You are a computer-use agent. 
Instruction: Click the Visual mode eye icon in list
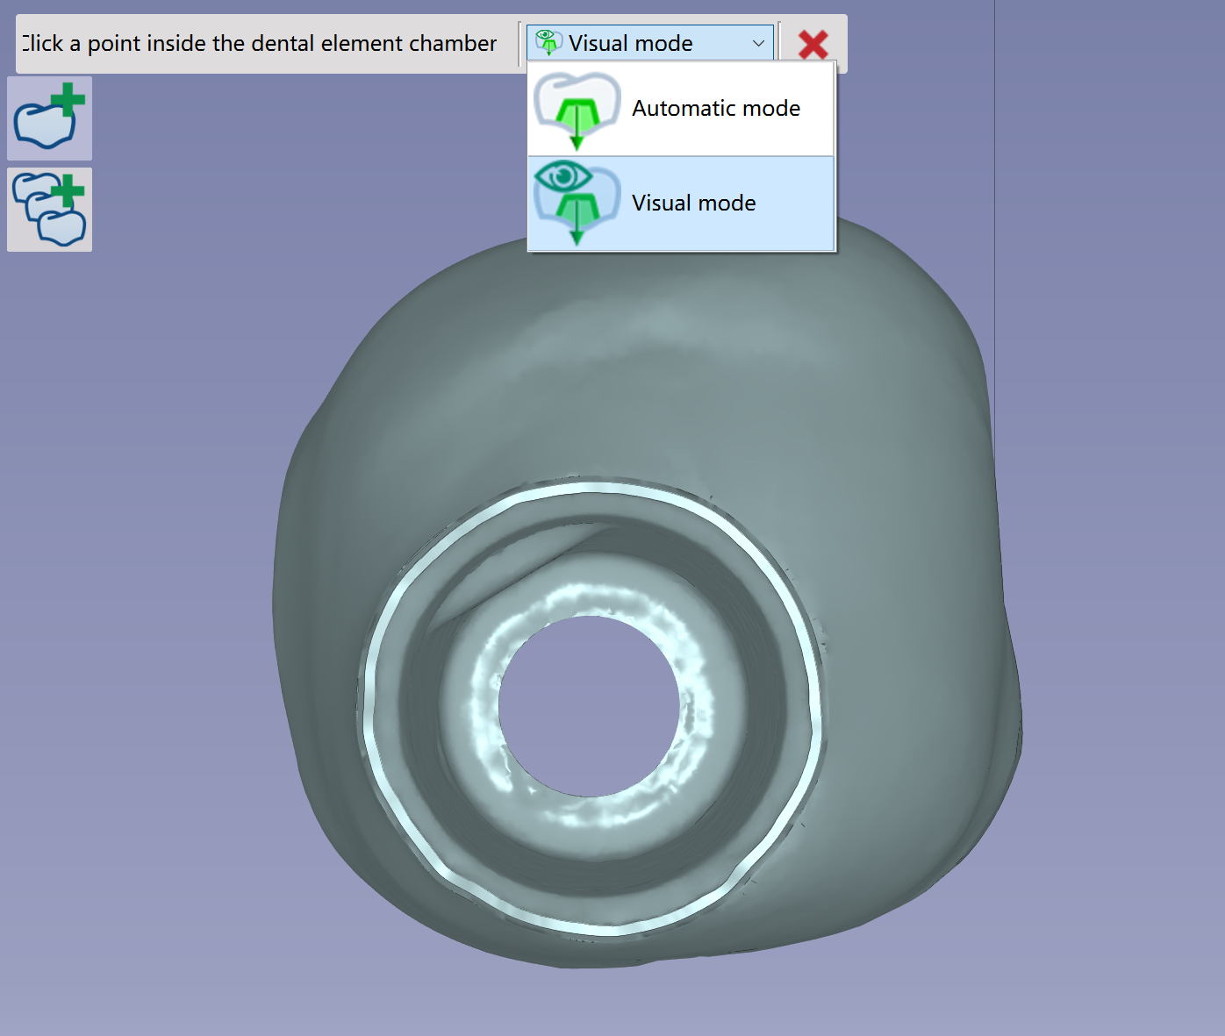click(x=577, y=204)
